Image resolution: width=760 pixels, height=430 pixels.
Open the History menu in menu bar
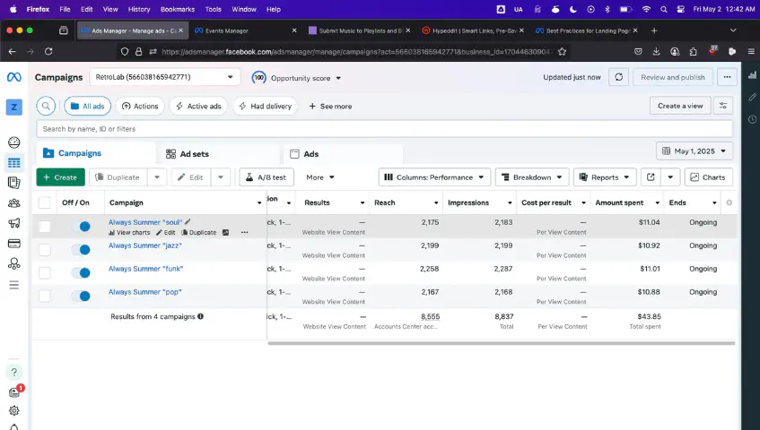(139, 9)
